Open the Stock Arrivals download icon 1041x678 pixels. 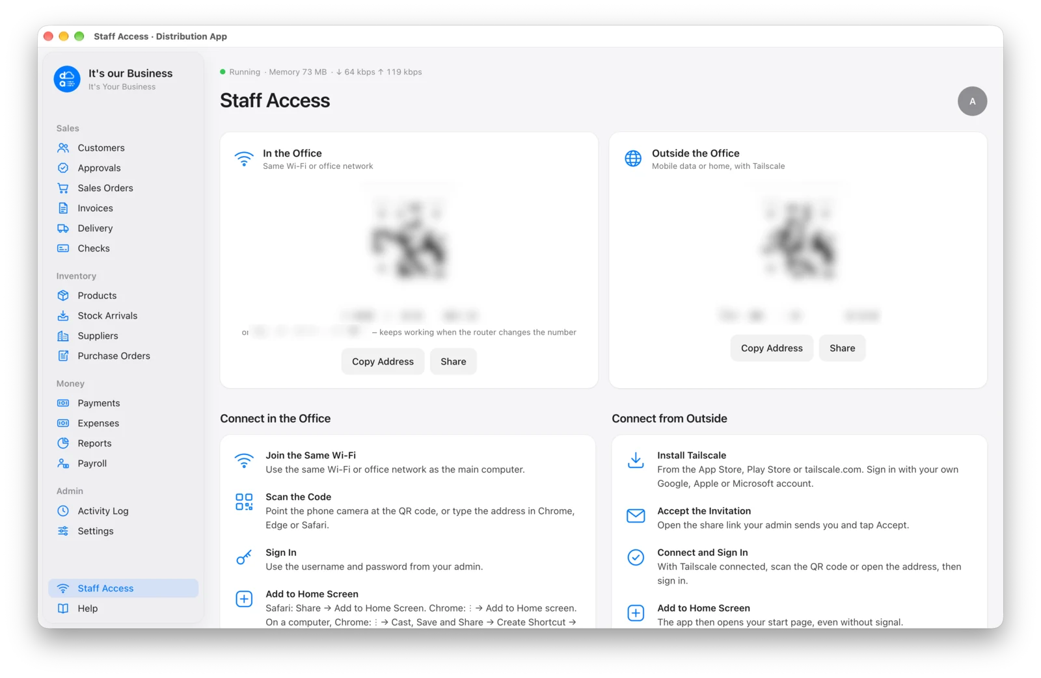[63, 315]
